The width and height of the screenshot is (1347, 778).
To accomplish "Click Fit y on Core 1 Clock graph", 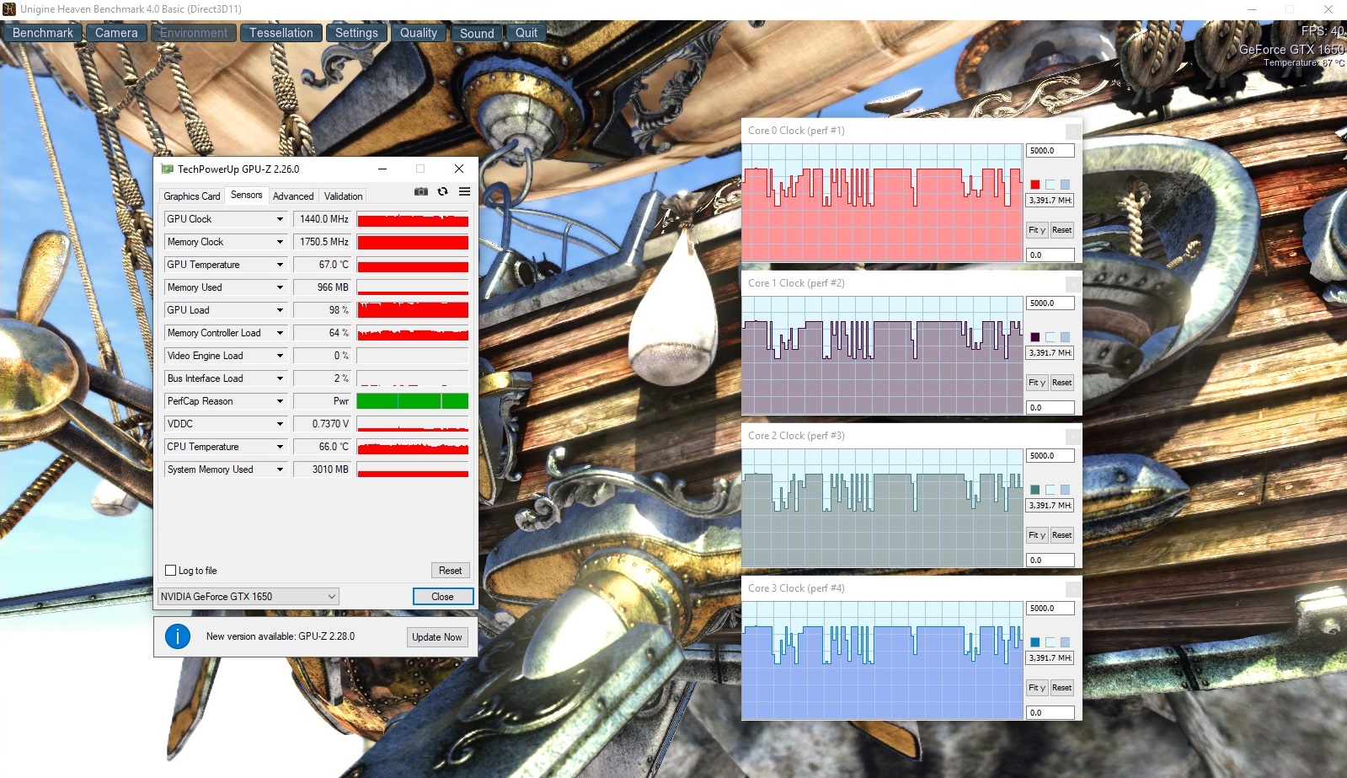I will pos(1037,383).
